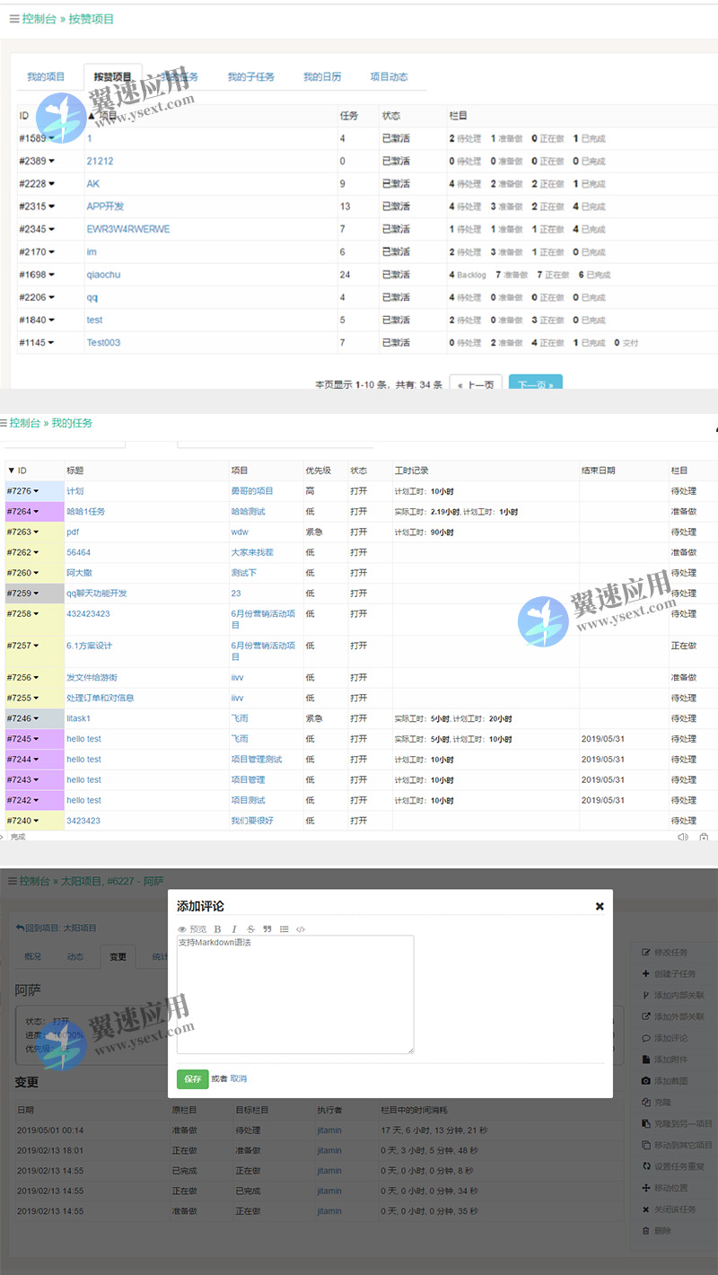This screenshot has height=1275, width=718.
Task: Click the bold icon in comment editor
Action: tap(217, 929)
